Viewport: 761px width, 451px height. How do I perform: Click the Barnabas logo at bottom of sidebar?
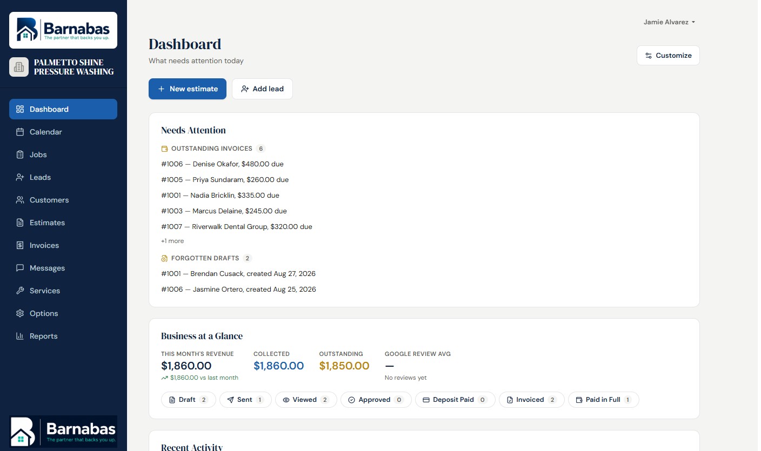click(x=63, y=432)
